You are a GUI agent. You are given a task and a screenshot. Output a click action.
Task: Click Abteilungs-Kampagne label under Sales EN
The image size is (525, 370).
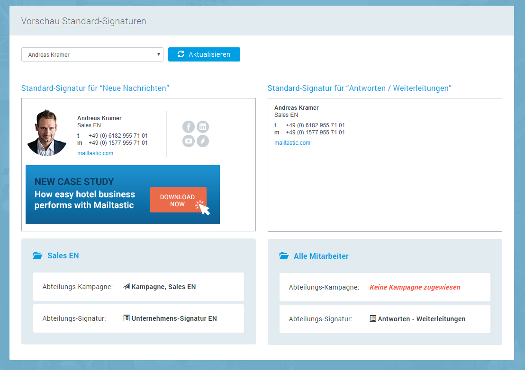tap(77, 287)
